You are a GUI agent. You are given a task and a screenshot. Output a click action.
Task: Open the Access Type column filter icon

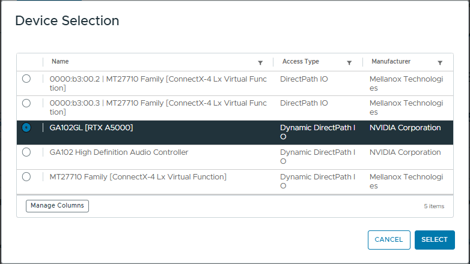[349, 62]
